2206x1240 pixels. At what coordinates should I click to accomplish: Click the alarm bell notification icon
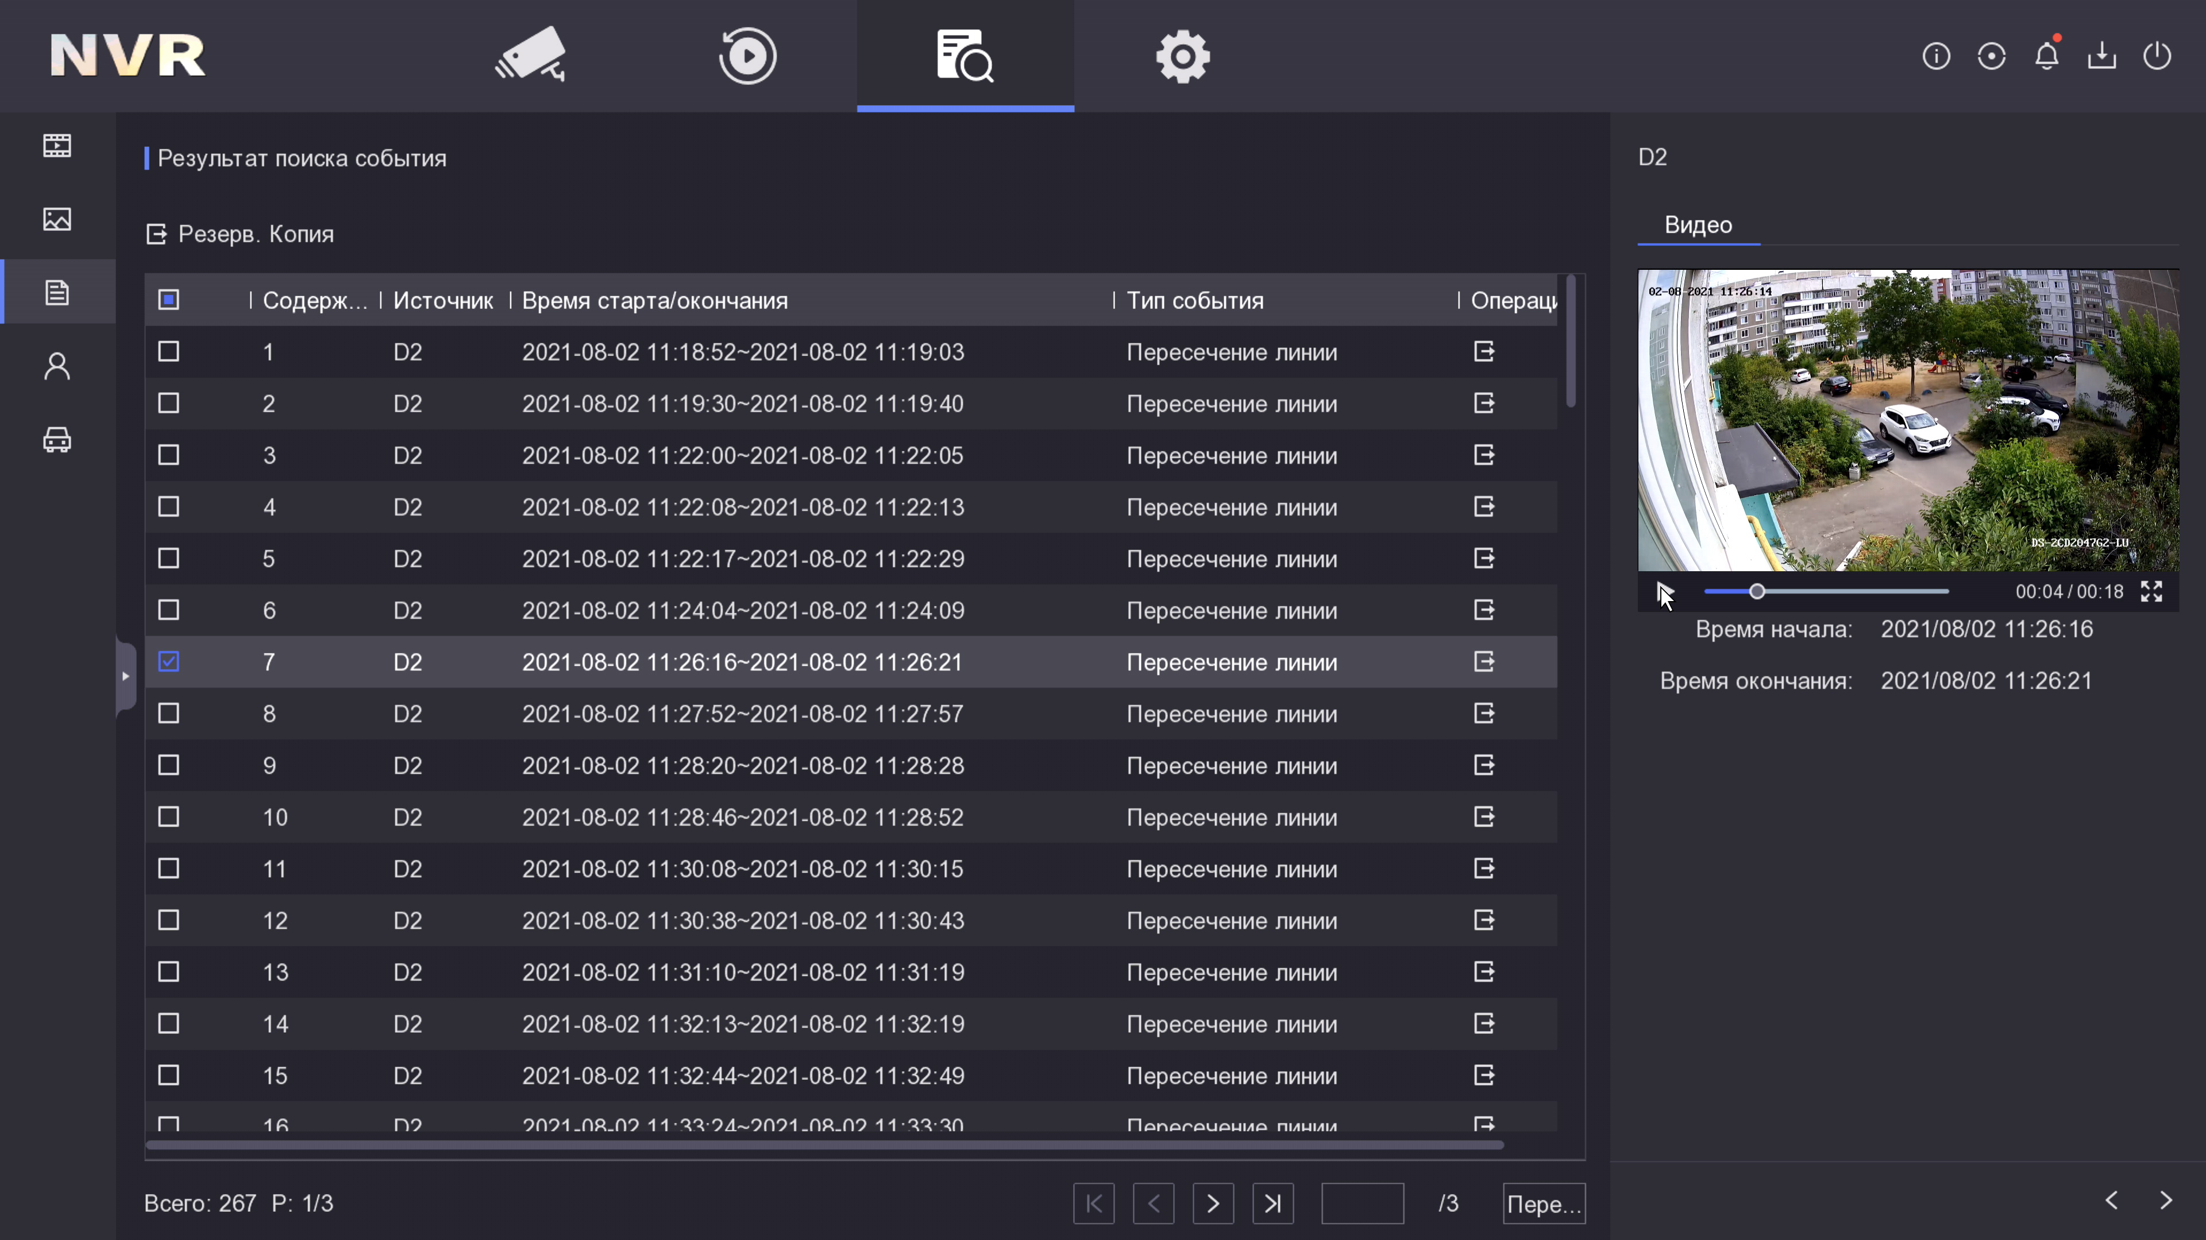click(x=2047, y=56)
